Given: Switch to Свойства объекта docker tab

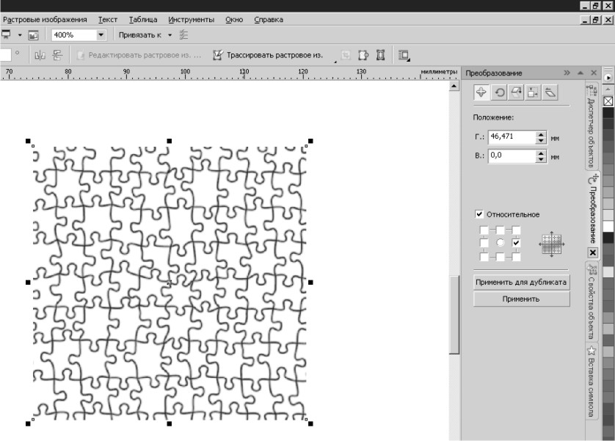Looking at the screenshot, I should pyautogui.click(x=592, y=302).
